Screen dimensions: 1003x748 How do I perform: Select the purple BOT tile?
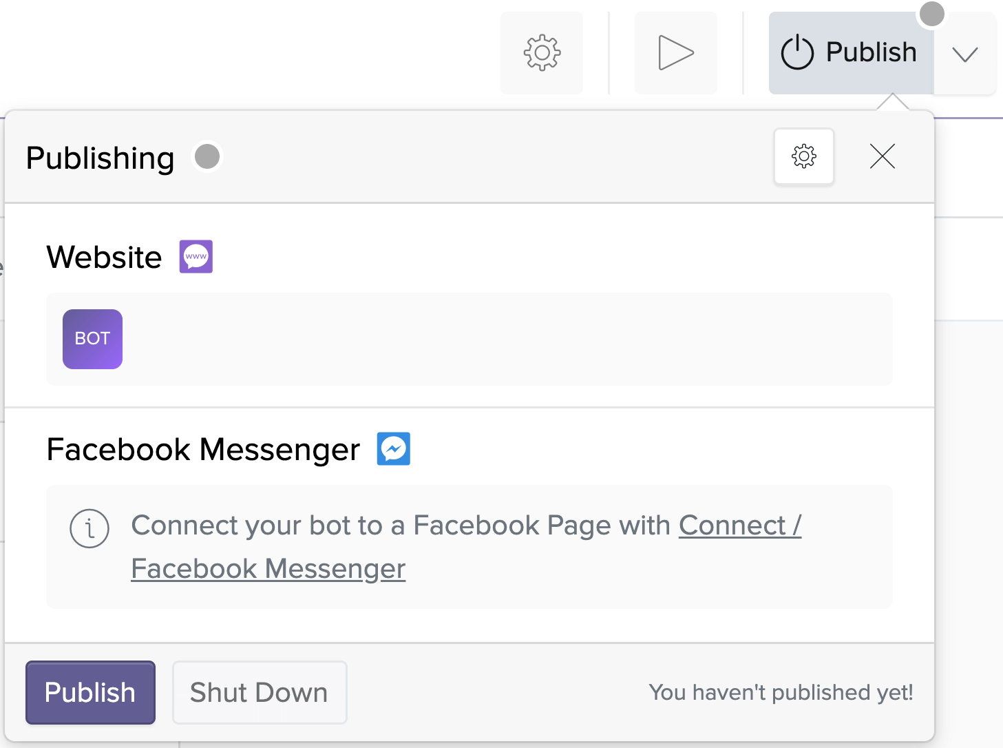(x=92, y=339)
